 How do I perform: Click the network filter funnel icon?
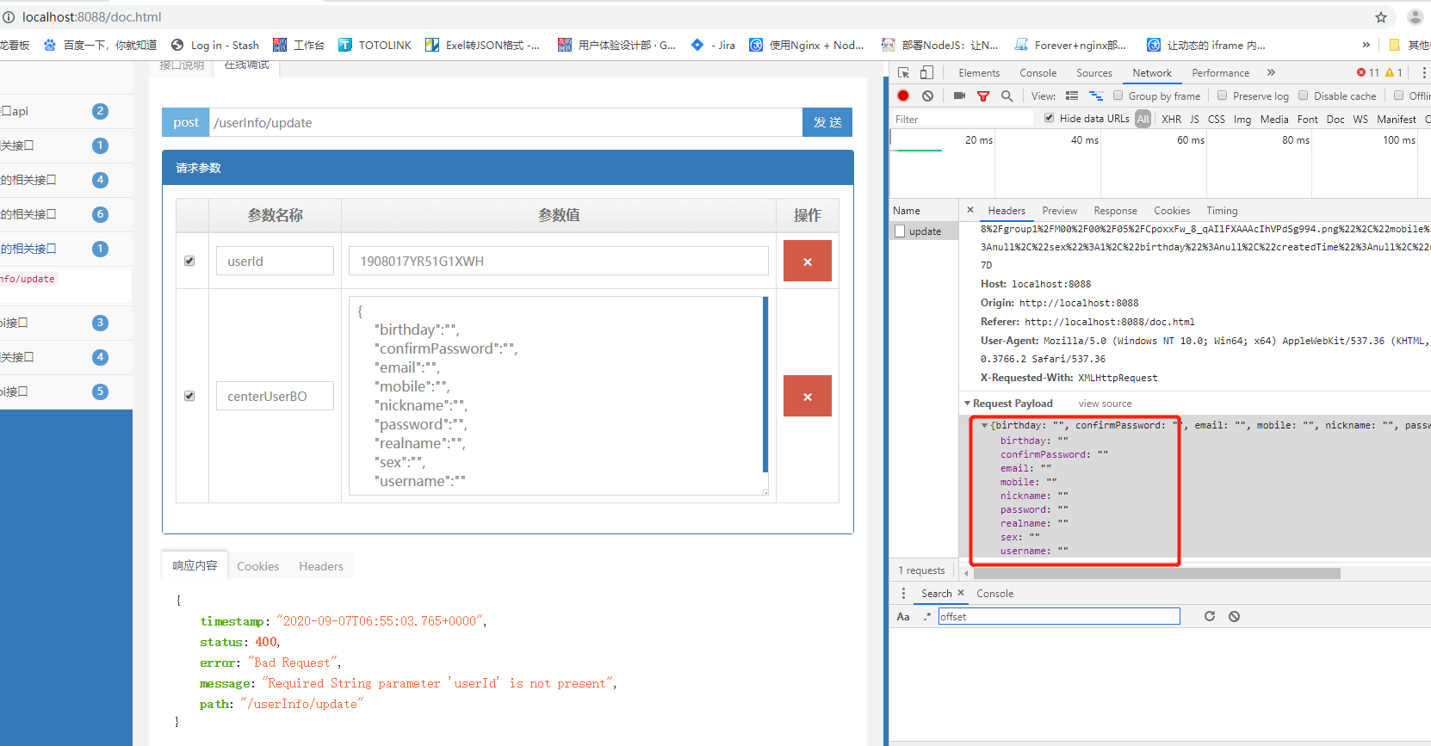982,96
